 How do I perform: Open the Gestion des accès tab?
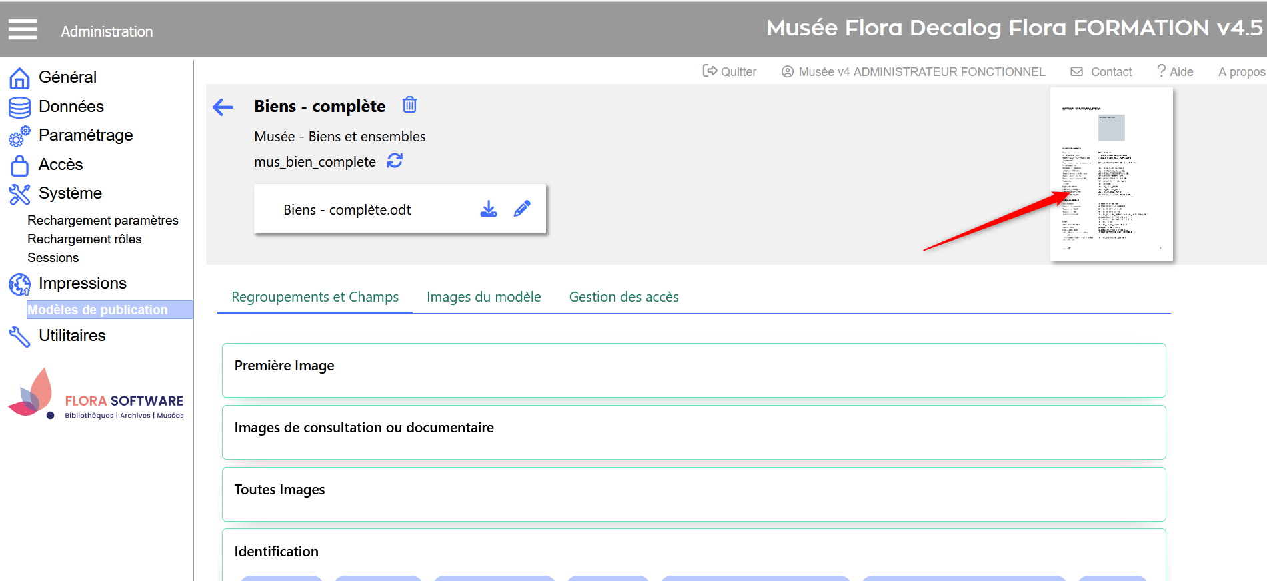(x=623, y=297)
